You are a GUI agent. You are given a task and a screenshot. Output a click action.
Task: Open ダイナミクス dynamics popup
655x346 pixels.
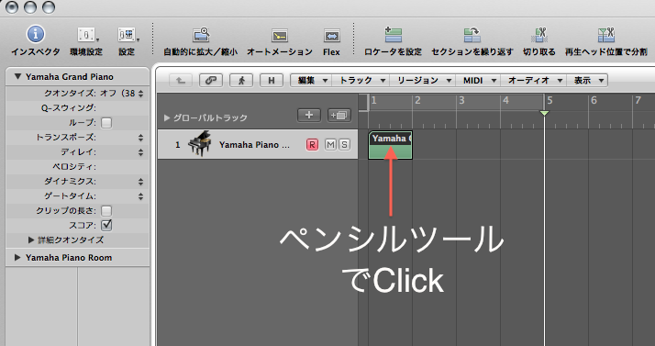[140, 182]
